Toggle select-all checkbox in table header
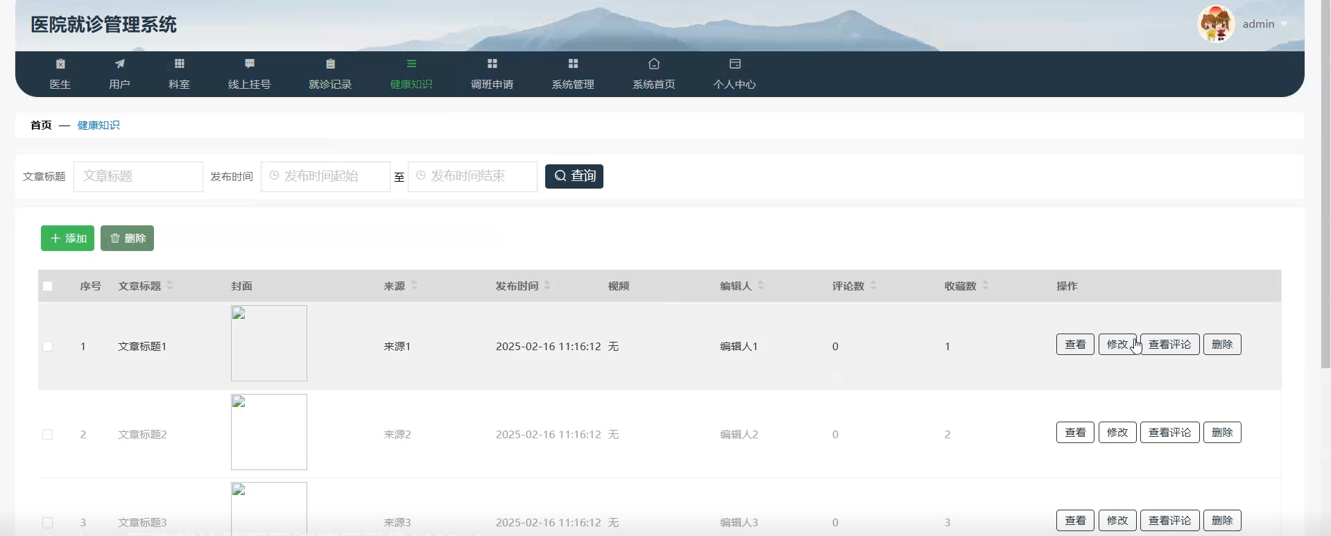 48,286
